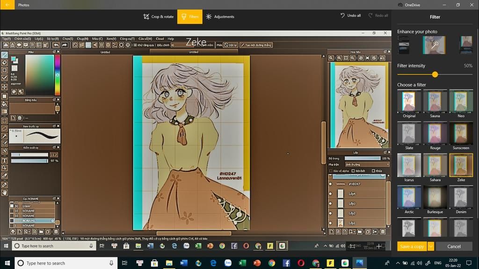This screenshot has width=479, height=269.
Task: Cancel the filter editing
Action: [454, 247]
